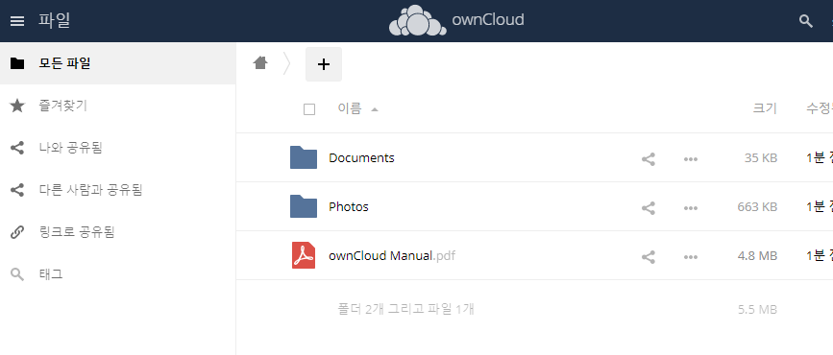
Task: Select 태그 in sidebar
Action: (118, 274)
